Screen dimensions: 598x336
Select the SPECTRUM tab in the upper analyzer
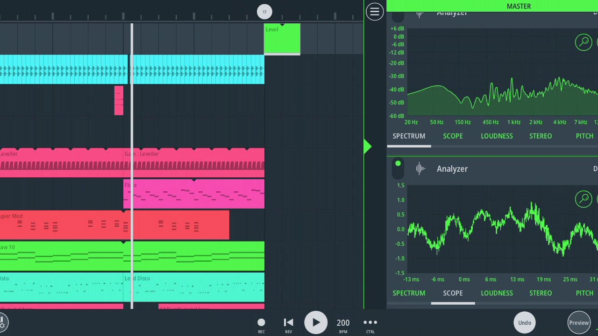(409, 136)
